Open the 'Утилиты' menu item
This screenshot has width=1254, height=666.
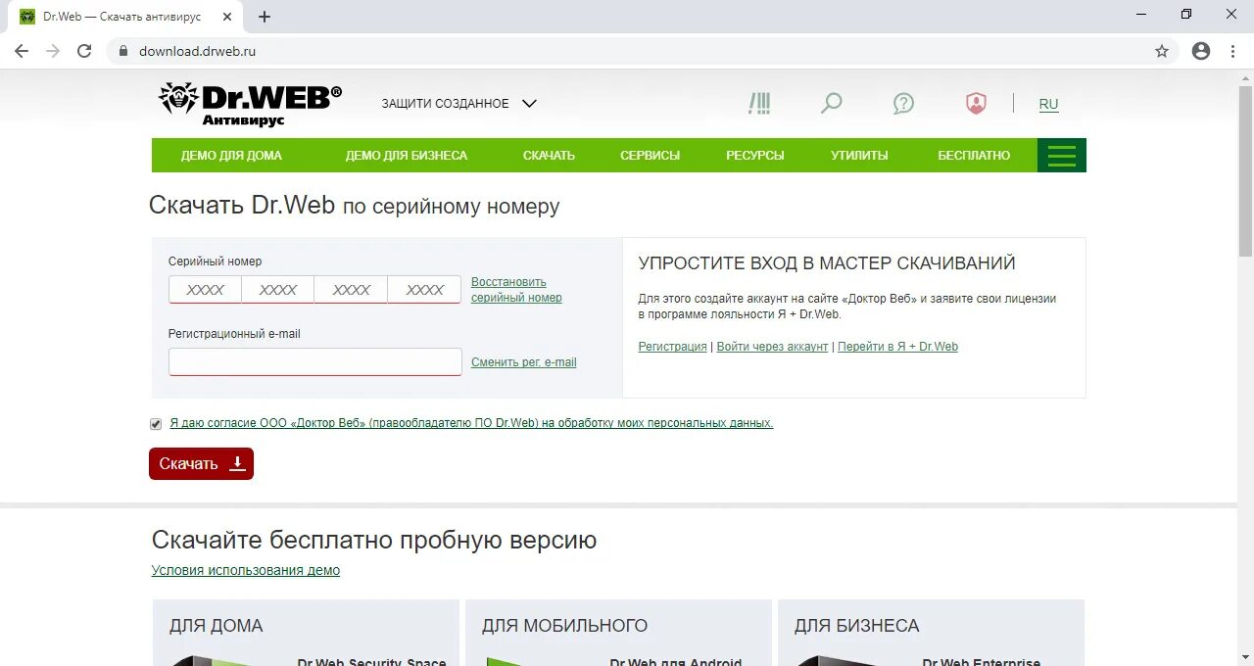(859, 156)
